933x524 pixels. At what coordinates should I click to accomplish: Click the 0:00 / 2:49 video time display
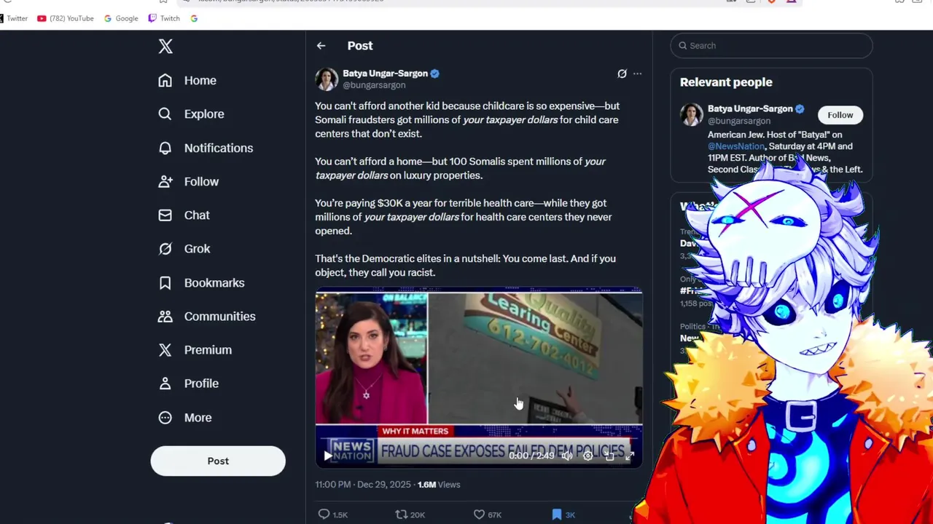pyautogui.click(x=531, y=456)
